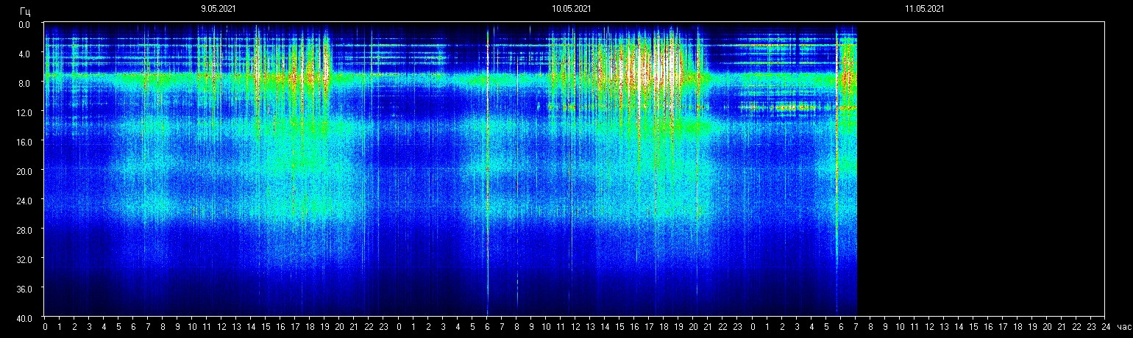The image size is (1133, 338).
Task: Select the 28.0 Hz frequency axis label
Action: click(24, 230)
